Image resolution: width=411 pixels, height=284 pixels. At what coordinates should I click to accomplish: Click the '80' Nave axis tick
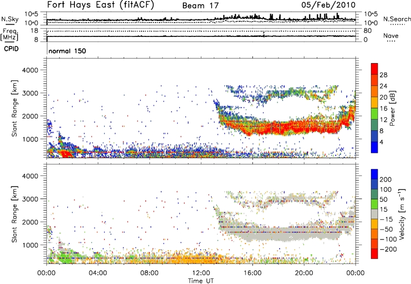click(x=367, y=31)
